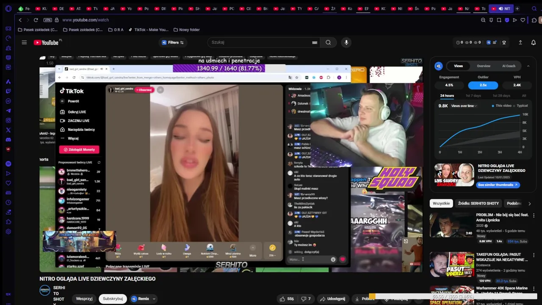
Task: Open the vidIQ Filters dropdown
Action: coord(173,42)
